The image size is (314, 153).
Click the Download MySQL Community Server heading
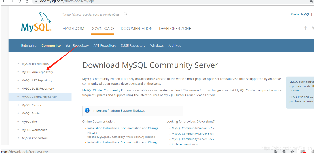click(x=150, y=65)
